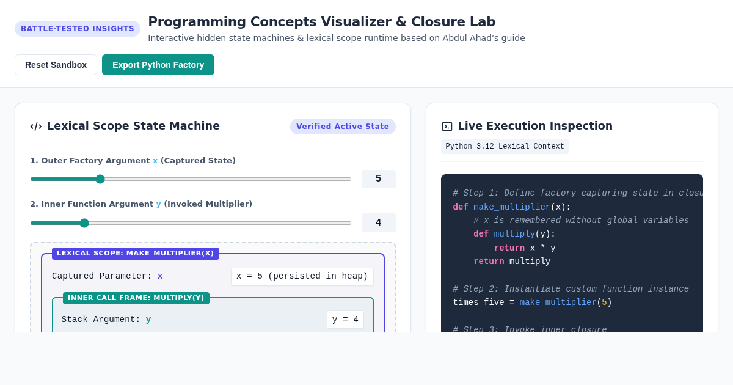Click the Python 3.12 Lexical Context tag

[505, 147]
